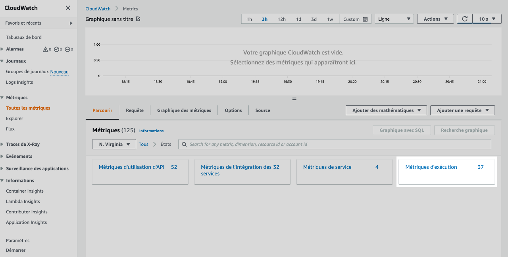This screenshot has height=257, width=508.
Task: Collapse the Métriques sidebar section
Action: (2, 98)
